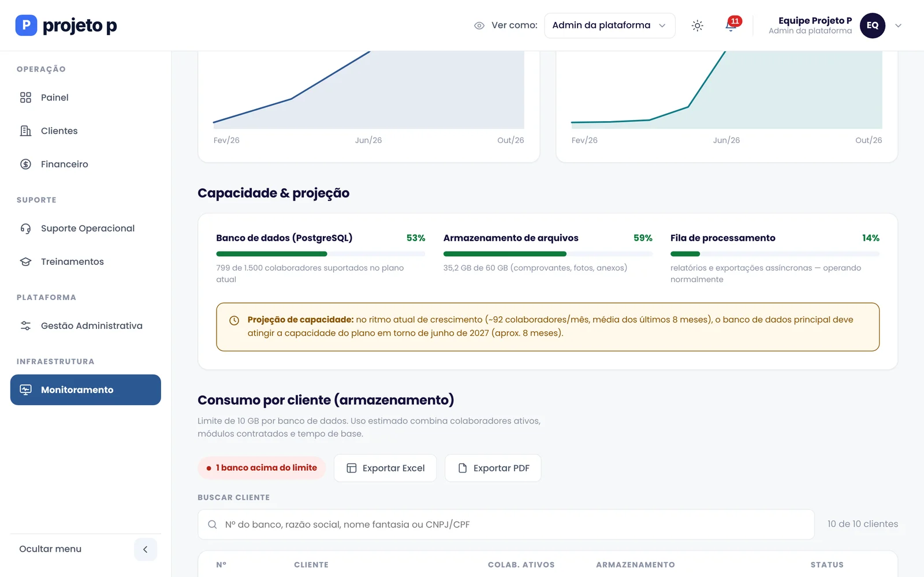Screen dimensions: 924x577
Task: Open notifications bell with 11 badge
Action: (731, 25)
